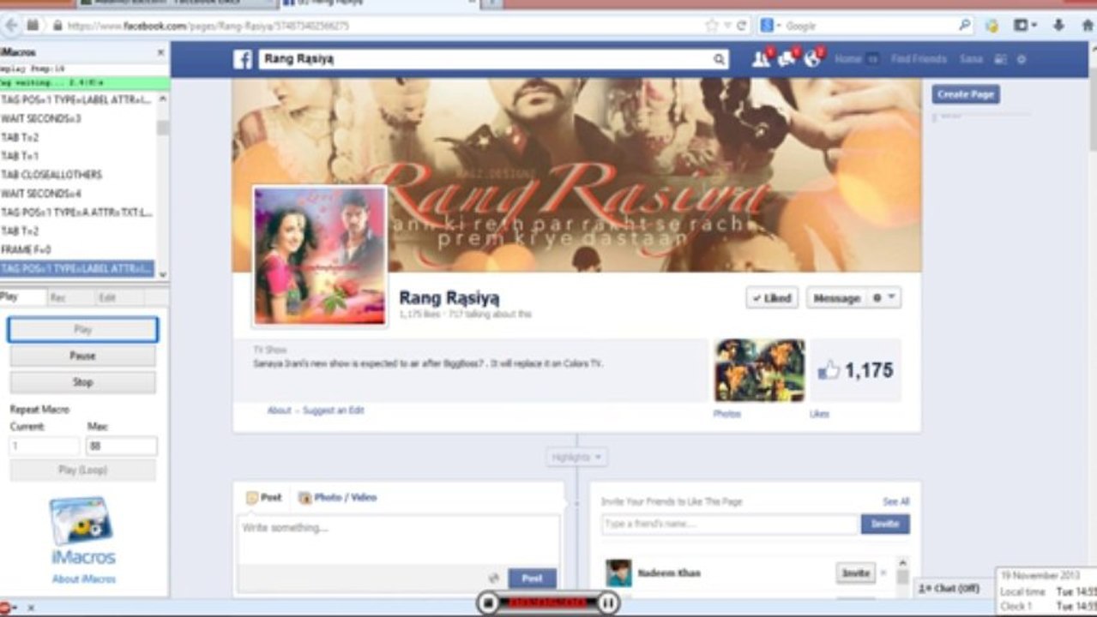Open the page options gear dropdown next to Message
The width and height of the screenshot is (1097, 617).
coord(883,297)
